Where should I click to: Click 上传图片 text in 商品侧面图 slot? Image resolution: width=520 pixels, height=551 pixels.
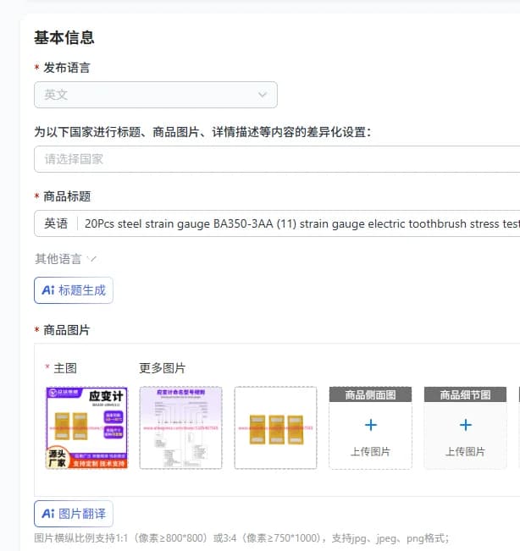pos(371,452)
